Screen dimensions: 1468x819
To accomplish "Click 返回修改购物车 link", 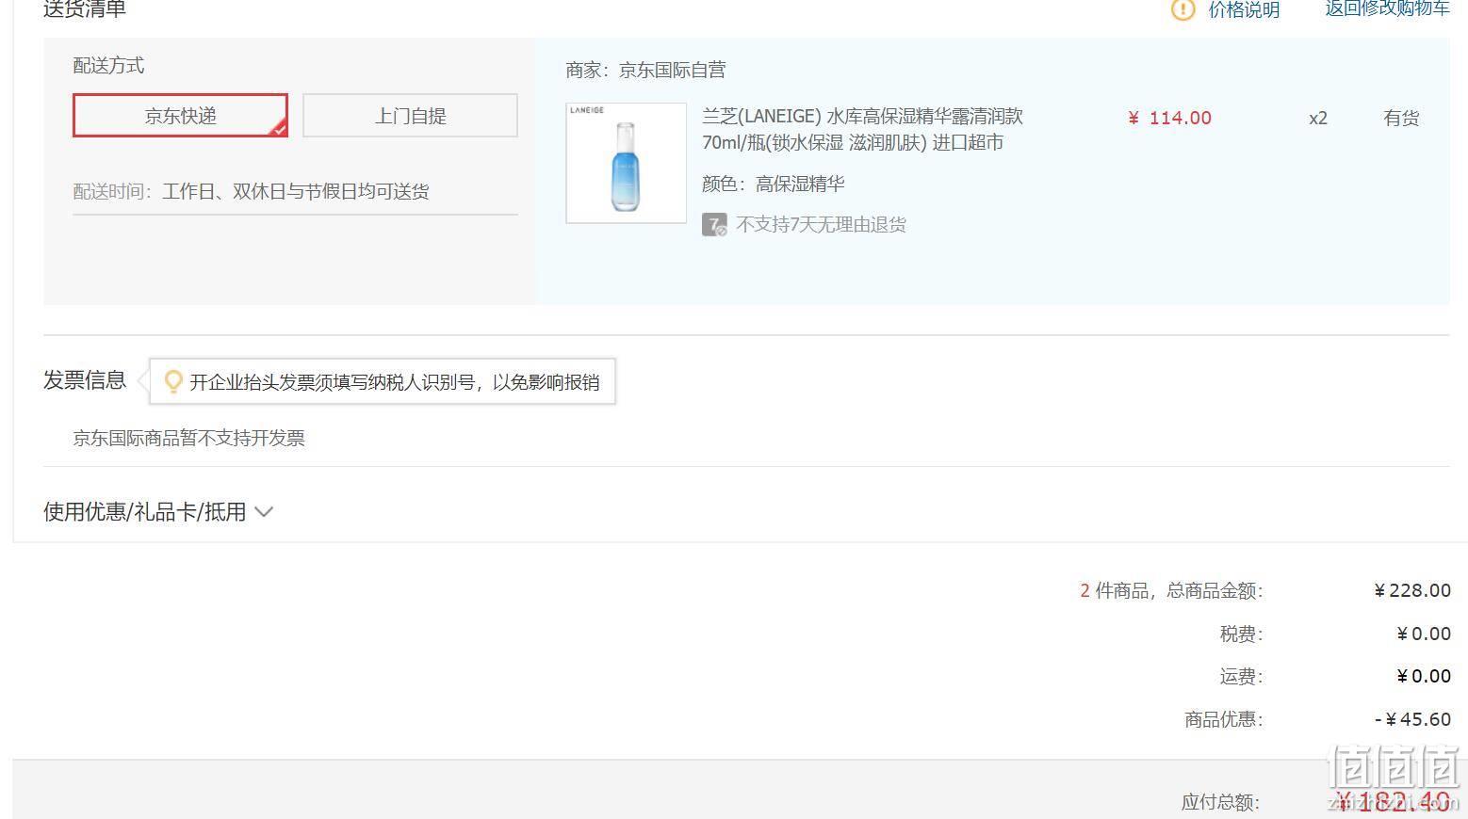I will pos(1387,8).
